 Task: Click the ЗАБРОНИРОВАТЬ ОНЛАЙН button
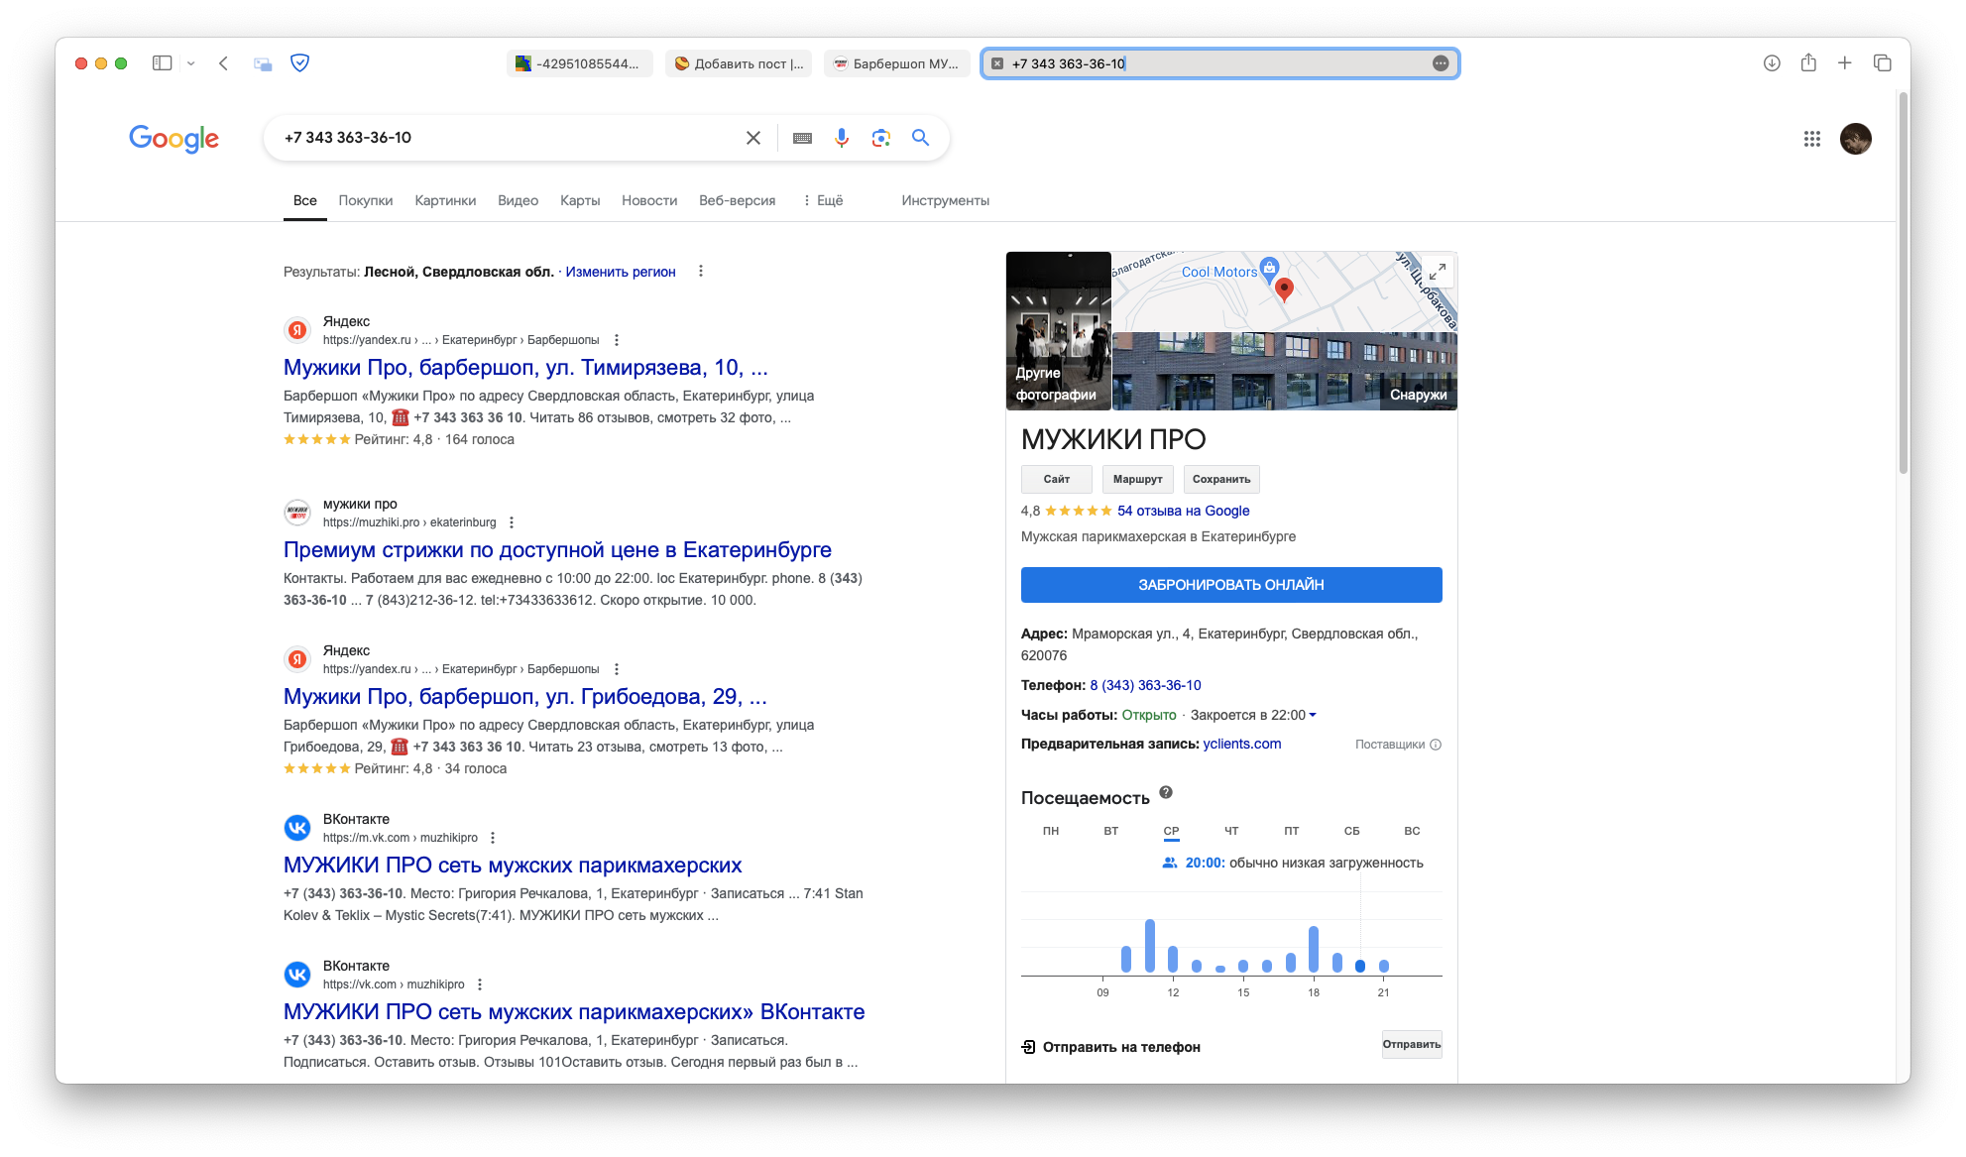pos(1229,583)
